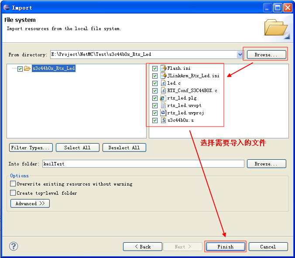The width and height of the screenshot is (295, 258).
Task: Click the Flash.ini file icon
Action: pos(163,68)
